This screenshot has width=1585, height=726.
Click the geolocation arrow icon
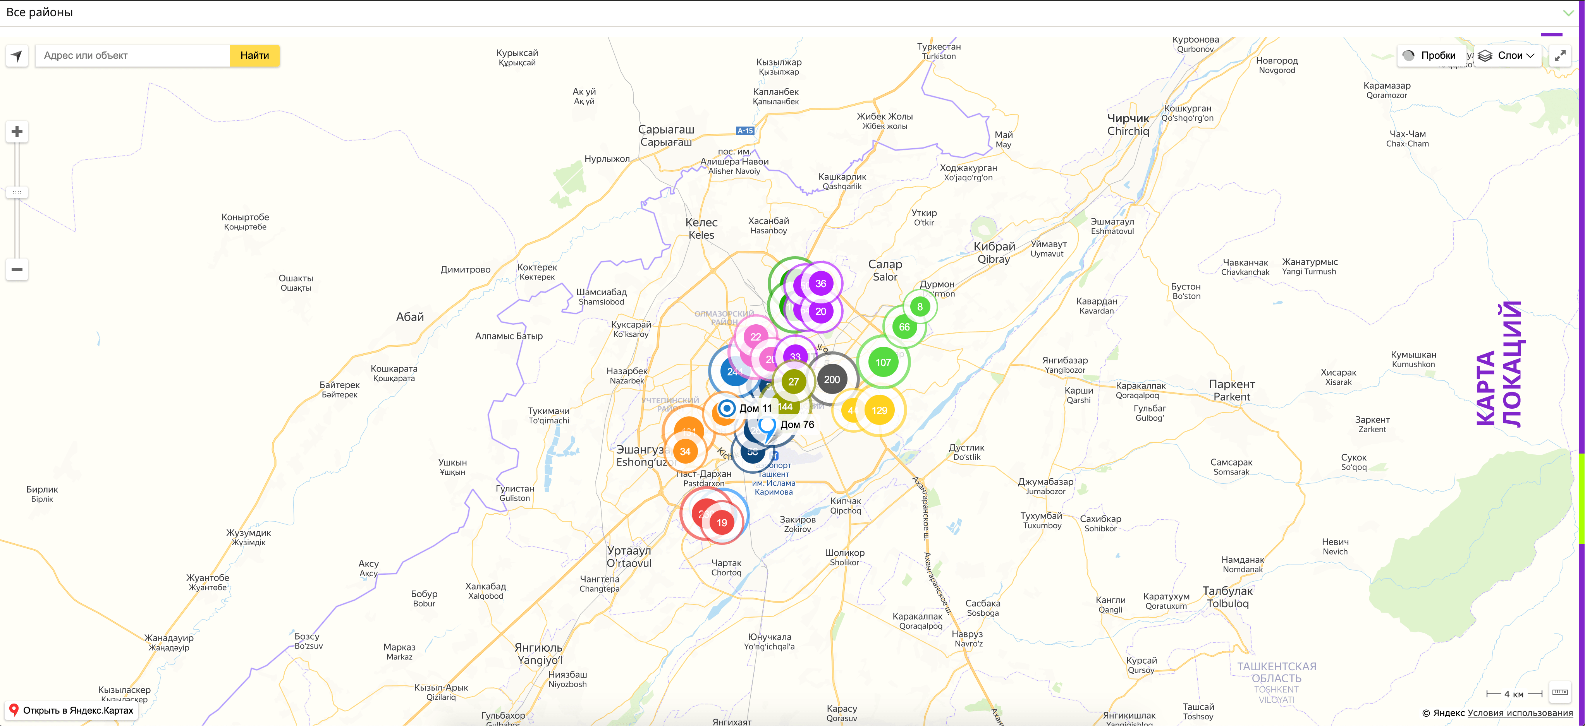tap(17, 56)
